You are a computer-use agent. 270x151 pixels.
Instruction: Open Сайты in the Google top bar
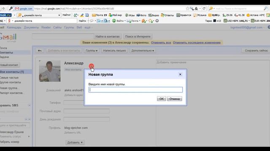pyautogui.click(x=57, y=27)
